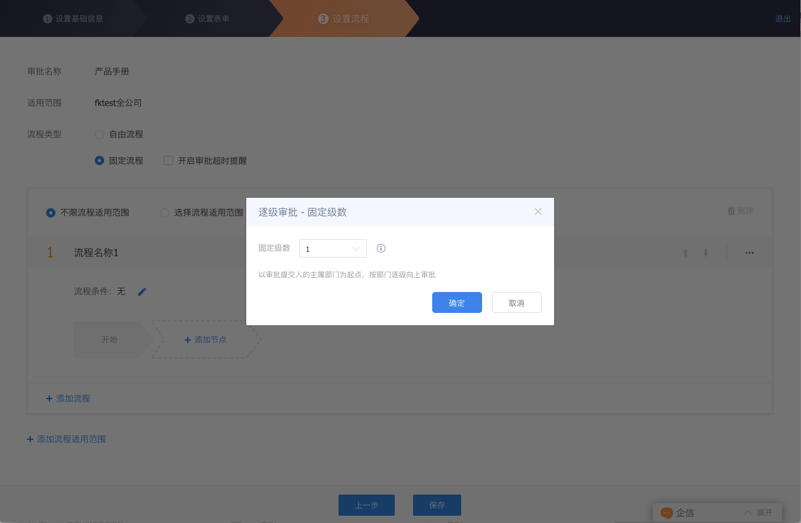Click the 删除 trash icon
The height and width of the screenshot is (523, 801).
click(x=731, y=211)
